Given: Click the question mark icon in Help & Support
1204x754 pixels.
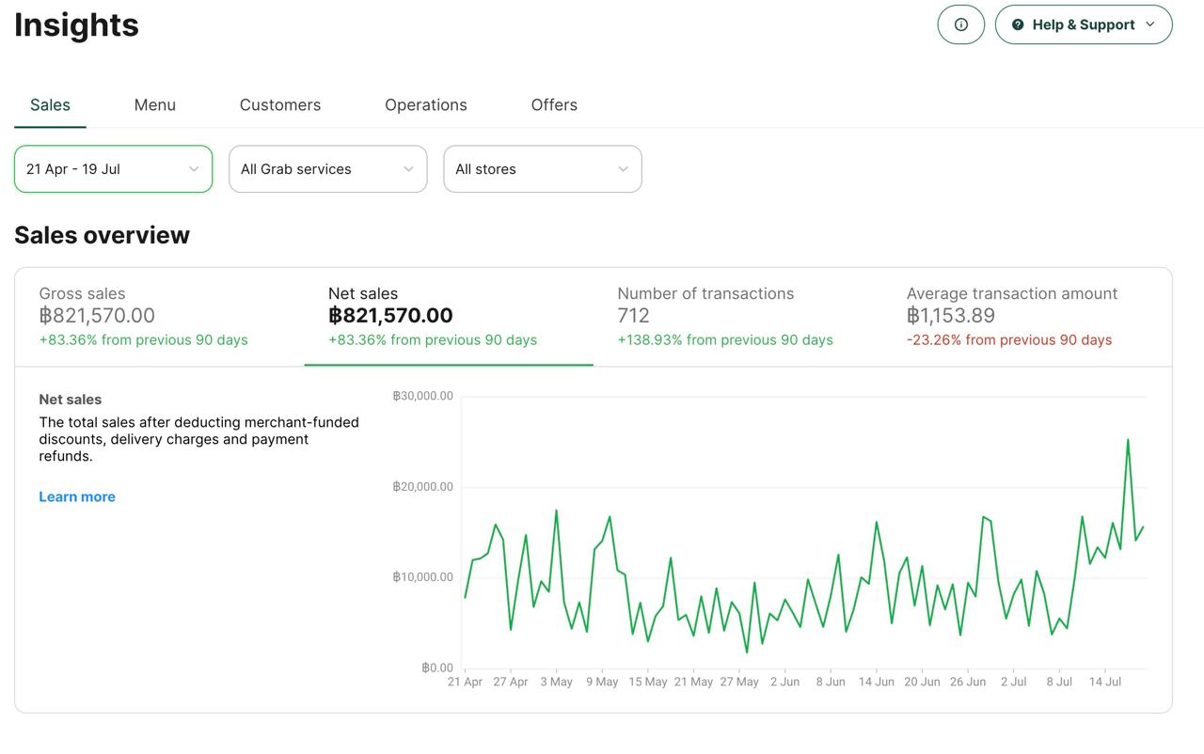Looking at the screenshot, I should tap(1018, 24).
